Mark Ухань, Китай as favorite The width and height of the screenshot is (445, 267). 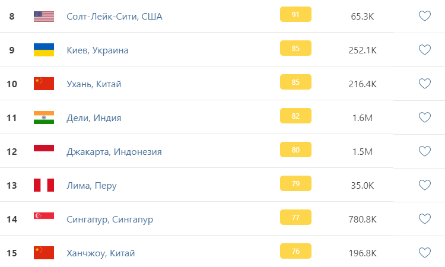(x=425, y=84)
